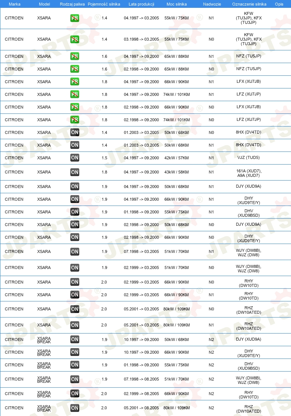The image size is (291, 416).
Task: Click PB fuel icon in 1.4 N1 KFW row
Action: 74,18
